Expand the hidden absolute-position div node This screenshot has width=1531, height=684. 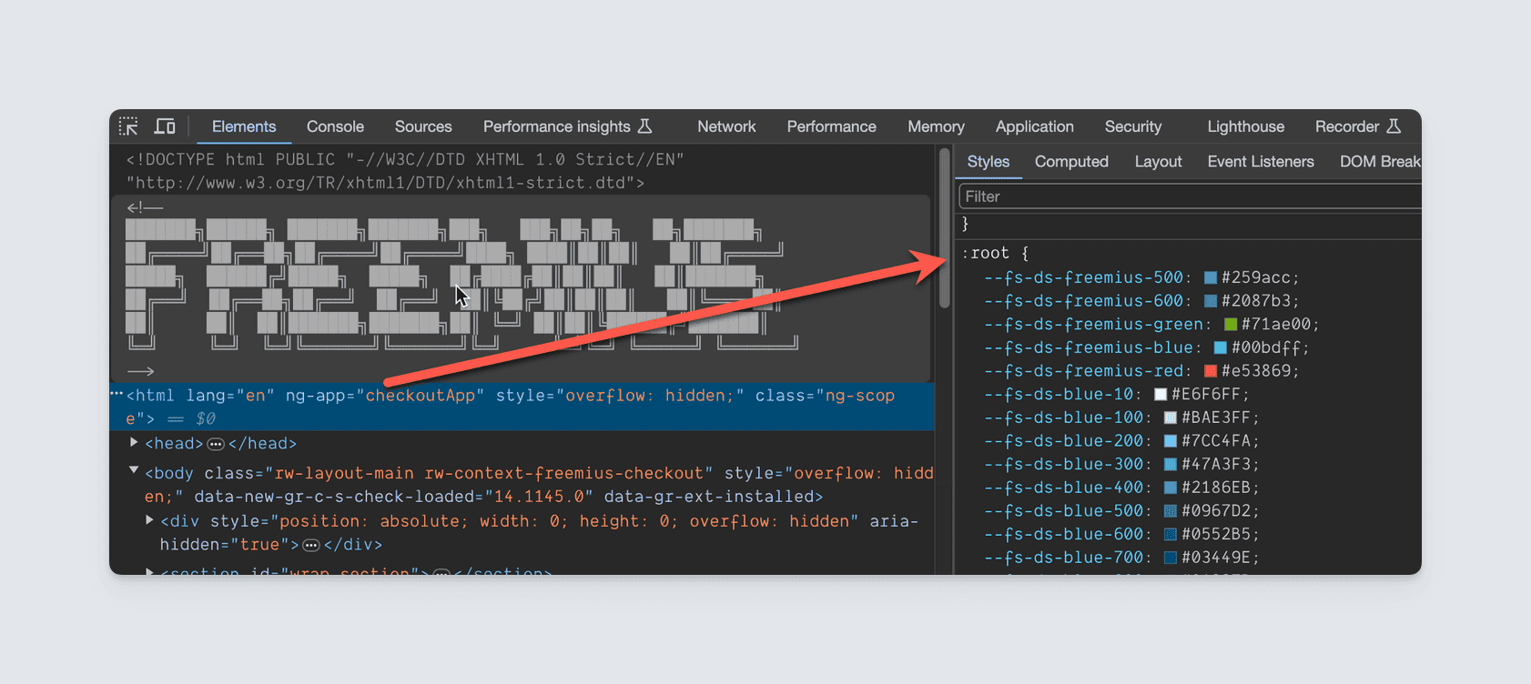pyautogui.click(x=150, y=519)
